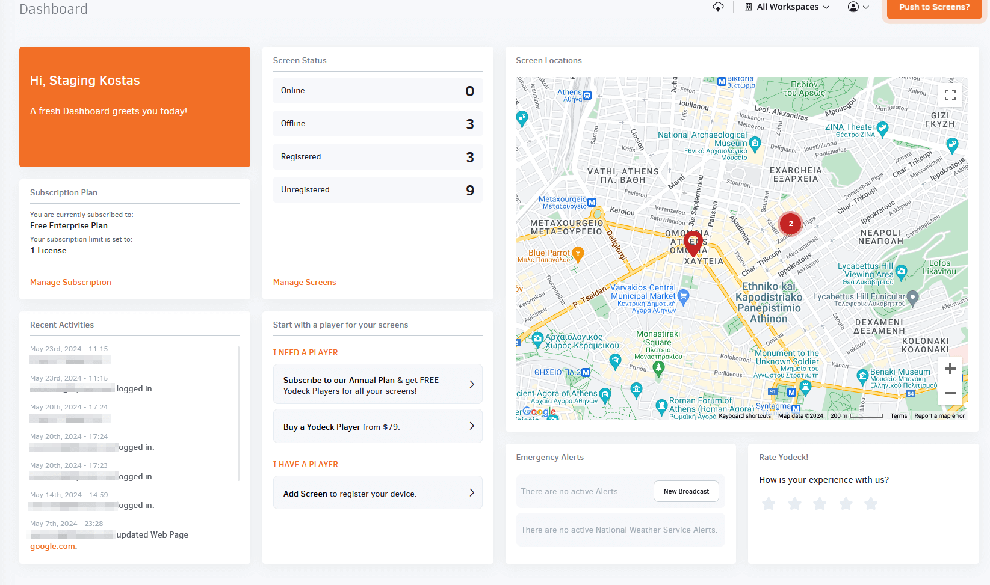This screenshot has width=990, height=585.
Task: Click the red screen location pin near Omonia
Action: [693, 242]
